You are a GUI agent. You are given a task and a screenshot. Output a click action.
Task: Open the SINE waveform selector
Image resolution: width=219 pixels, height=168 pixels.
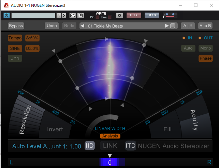(x=15, y=48)
